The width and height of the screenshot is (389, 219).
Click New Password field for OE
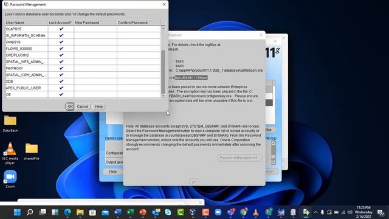click(x=95, y=95)
